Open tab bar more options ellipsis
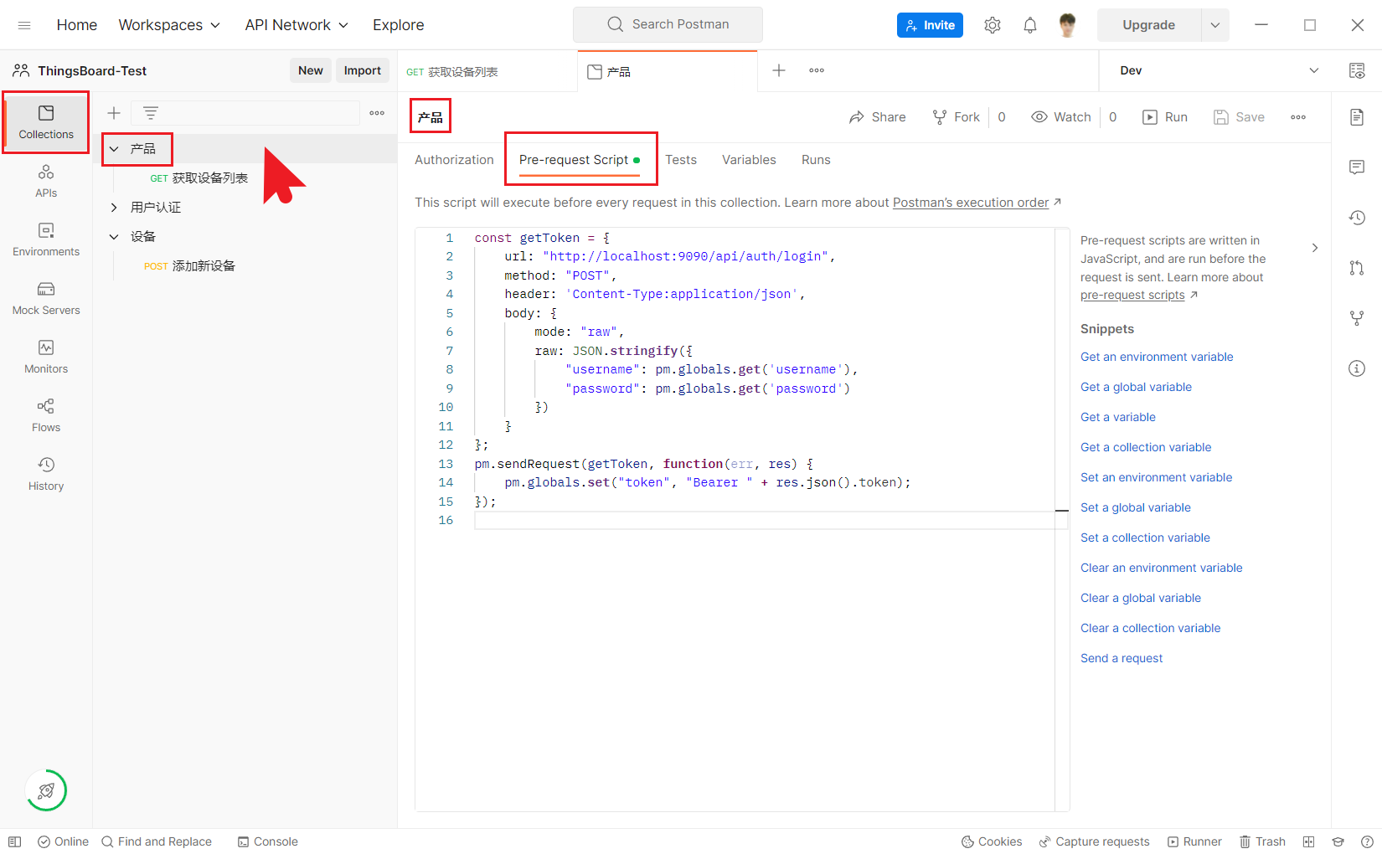Viewport: 1382px width, 854px height. (x=817, y=70)
